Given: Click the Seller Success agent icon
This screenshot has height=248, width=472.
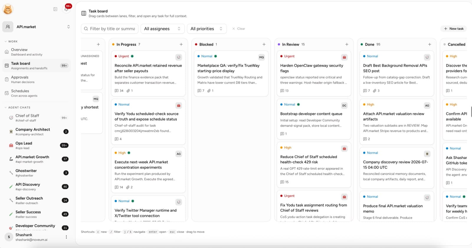Looking at the screenshot, I should click(x=11, y=214).
